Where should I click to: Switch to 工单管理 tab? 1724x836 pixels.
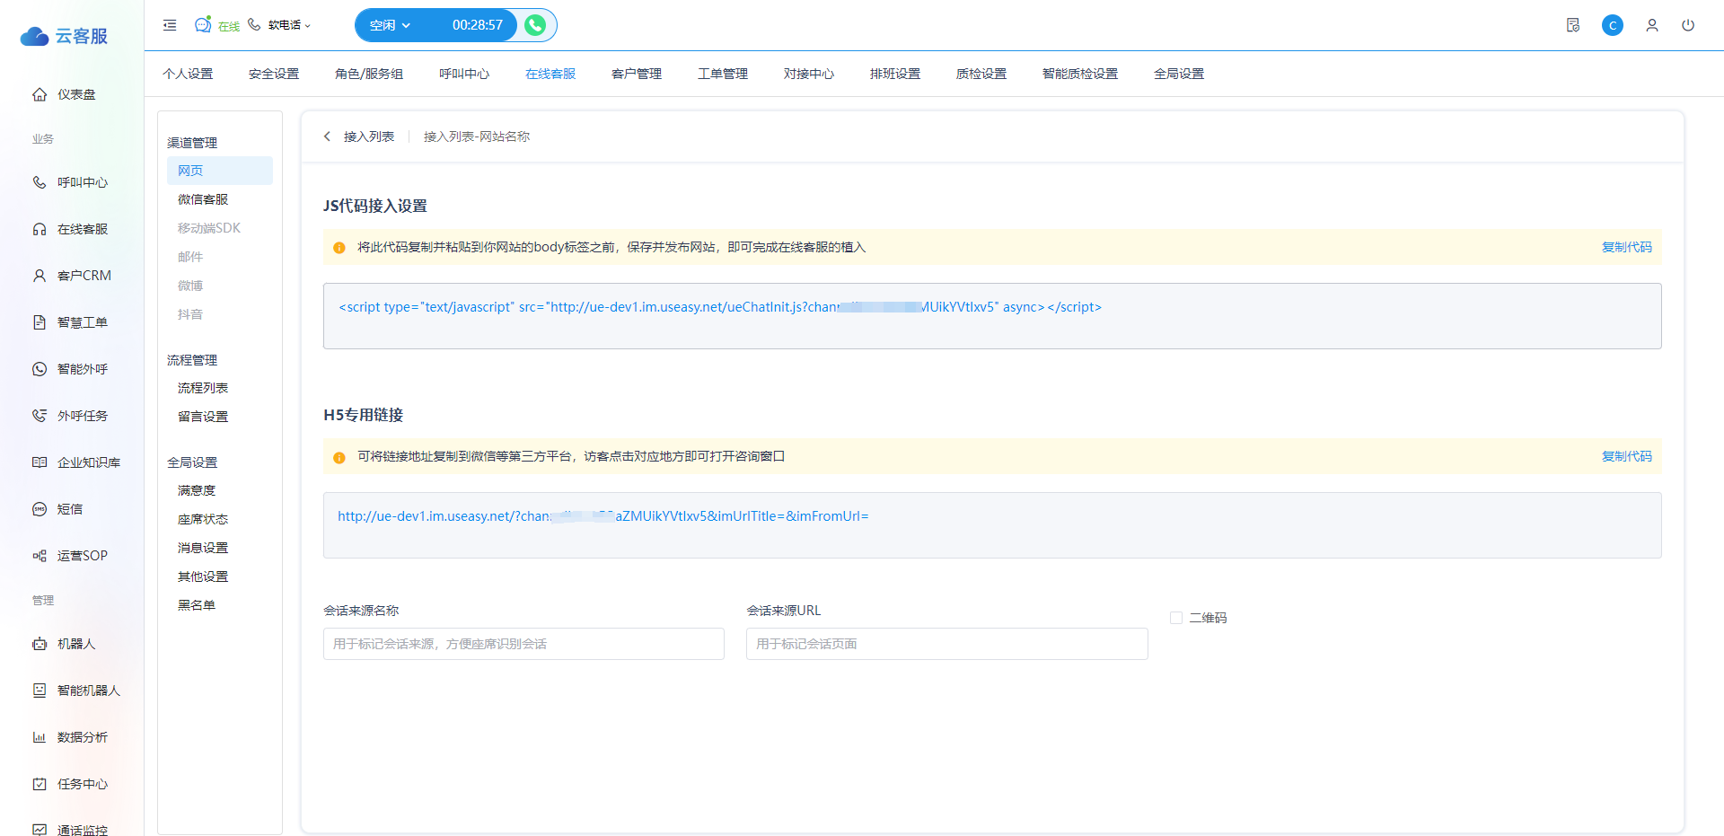(723, 74)
